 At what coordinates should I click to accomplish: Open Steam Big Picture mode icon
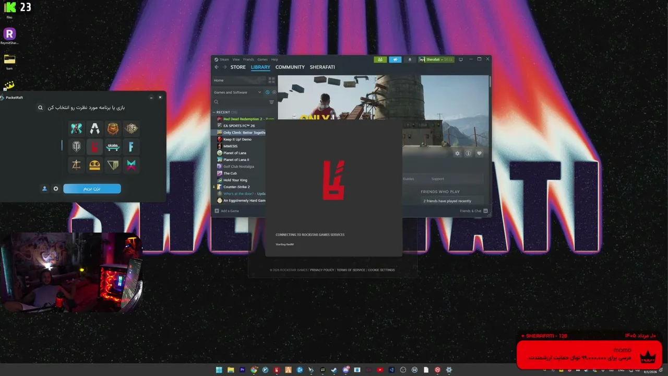[x=461, y=60]
